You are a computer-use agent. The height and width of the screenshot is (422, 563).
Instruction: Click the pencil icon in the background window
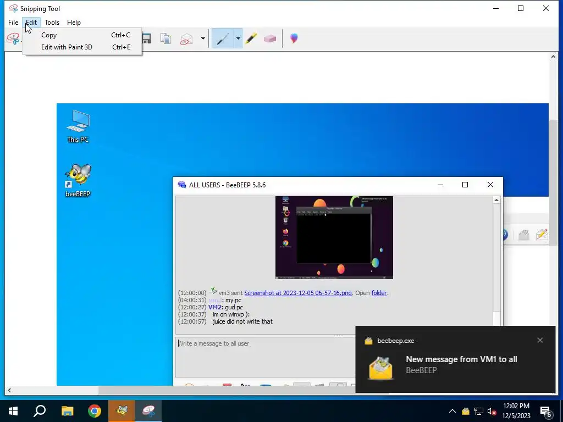[542, 235]
